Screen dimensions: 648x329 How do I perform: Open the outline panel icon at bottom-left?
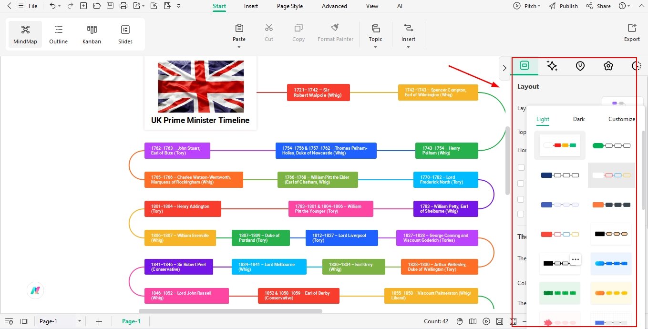pyautogui.click(x=9, y=321)
